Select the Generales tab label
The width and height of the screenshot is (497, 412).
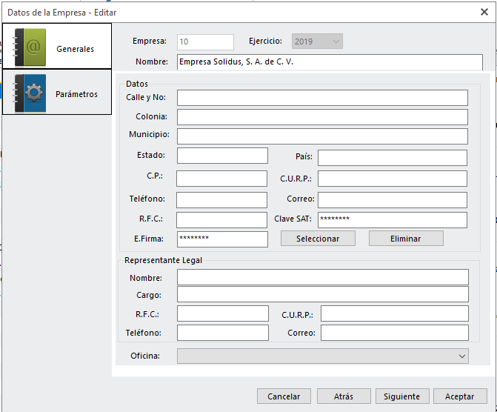(x=75, y=49)
